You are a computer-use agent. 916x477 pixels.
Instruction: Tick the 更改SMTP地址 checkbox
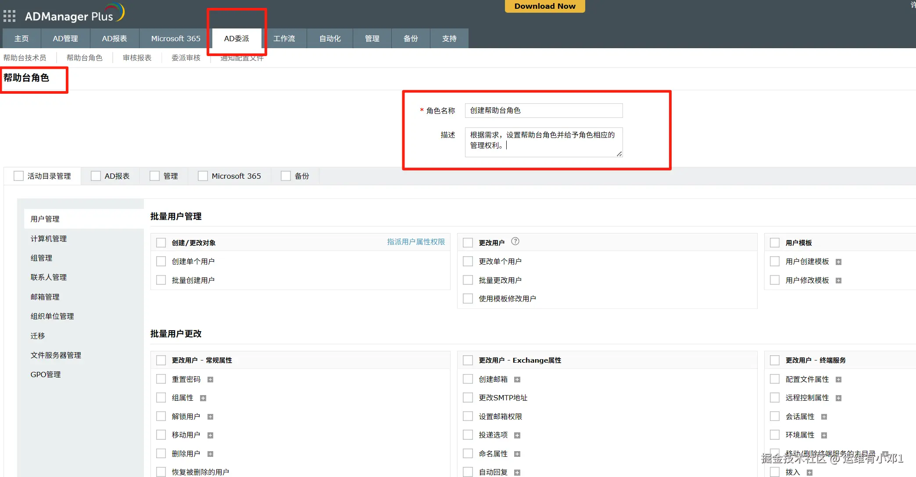click(468, 398)
